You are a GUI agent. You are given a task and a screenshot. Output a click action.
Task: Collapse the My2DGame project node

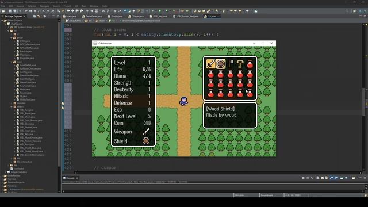pyautogui.click(x=5, y=24)
